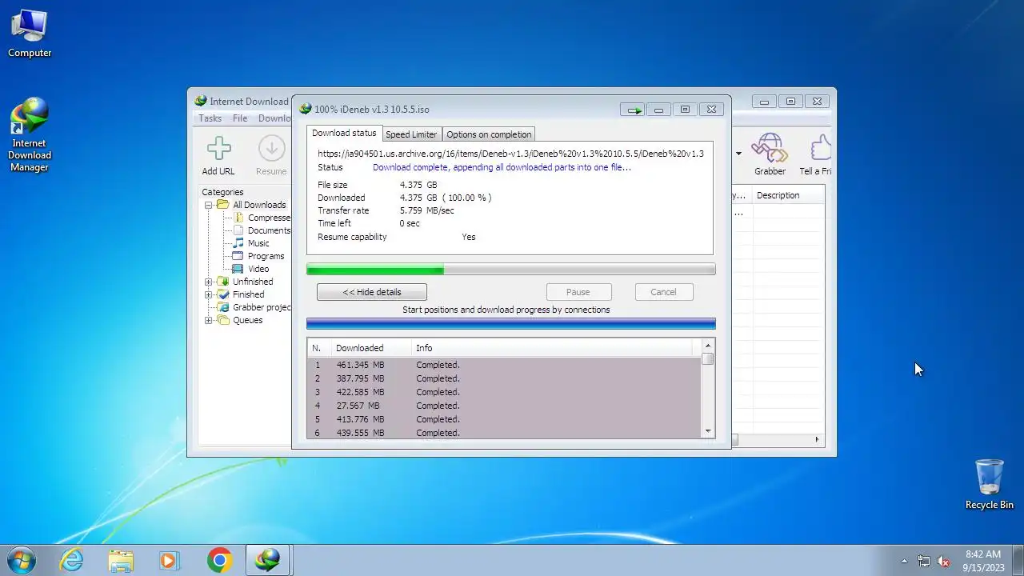The height and width of the screenshot is (576, 1024).
Task: Select connection row with 27.567 MB
Action: pyautogui.click(x=504, y=406)
